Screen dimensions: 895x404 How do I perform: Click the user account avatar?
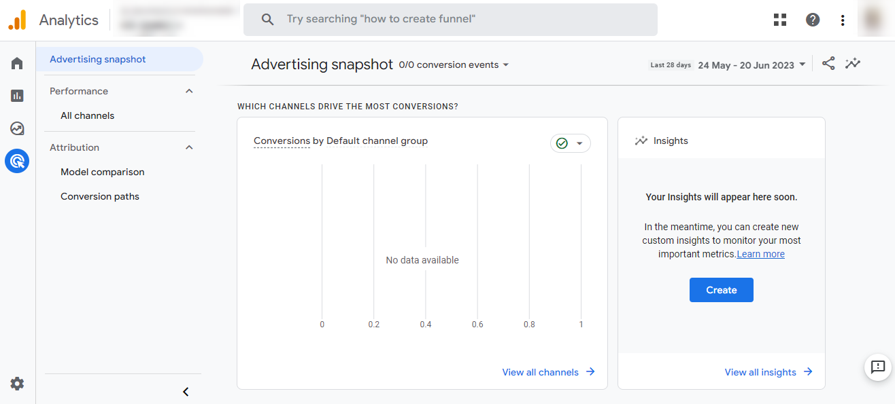[x=873, y=20]
